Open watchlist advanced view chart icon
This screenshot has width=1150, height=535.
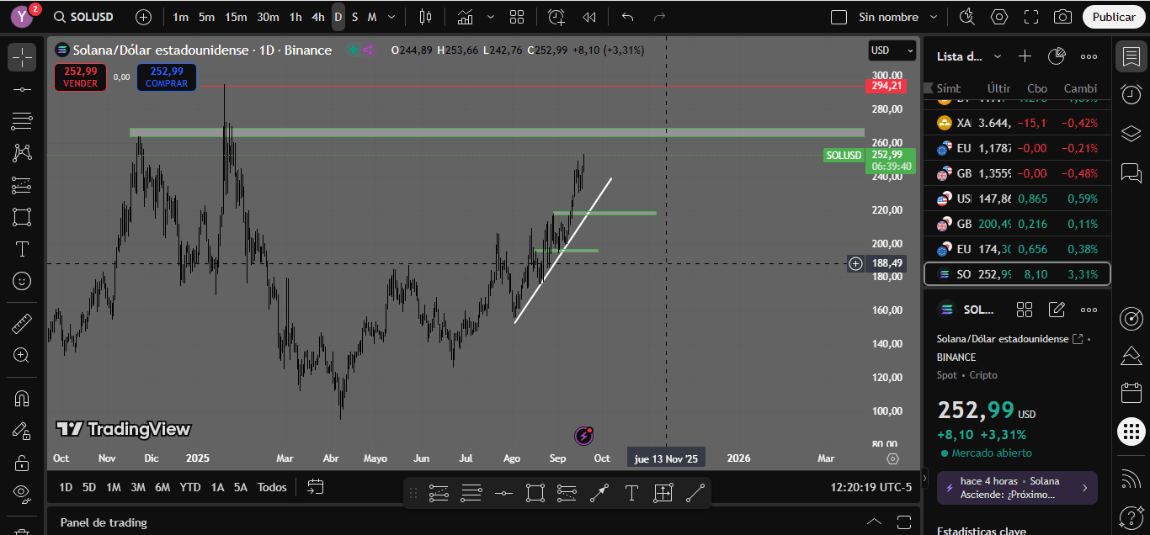(x=1057, y=56)
